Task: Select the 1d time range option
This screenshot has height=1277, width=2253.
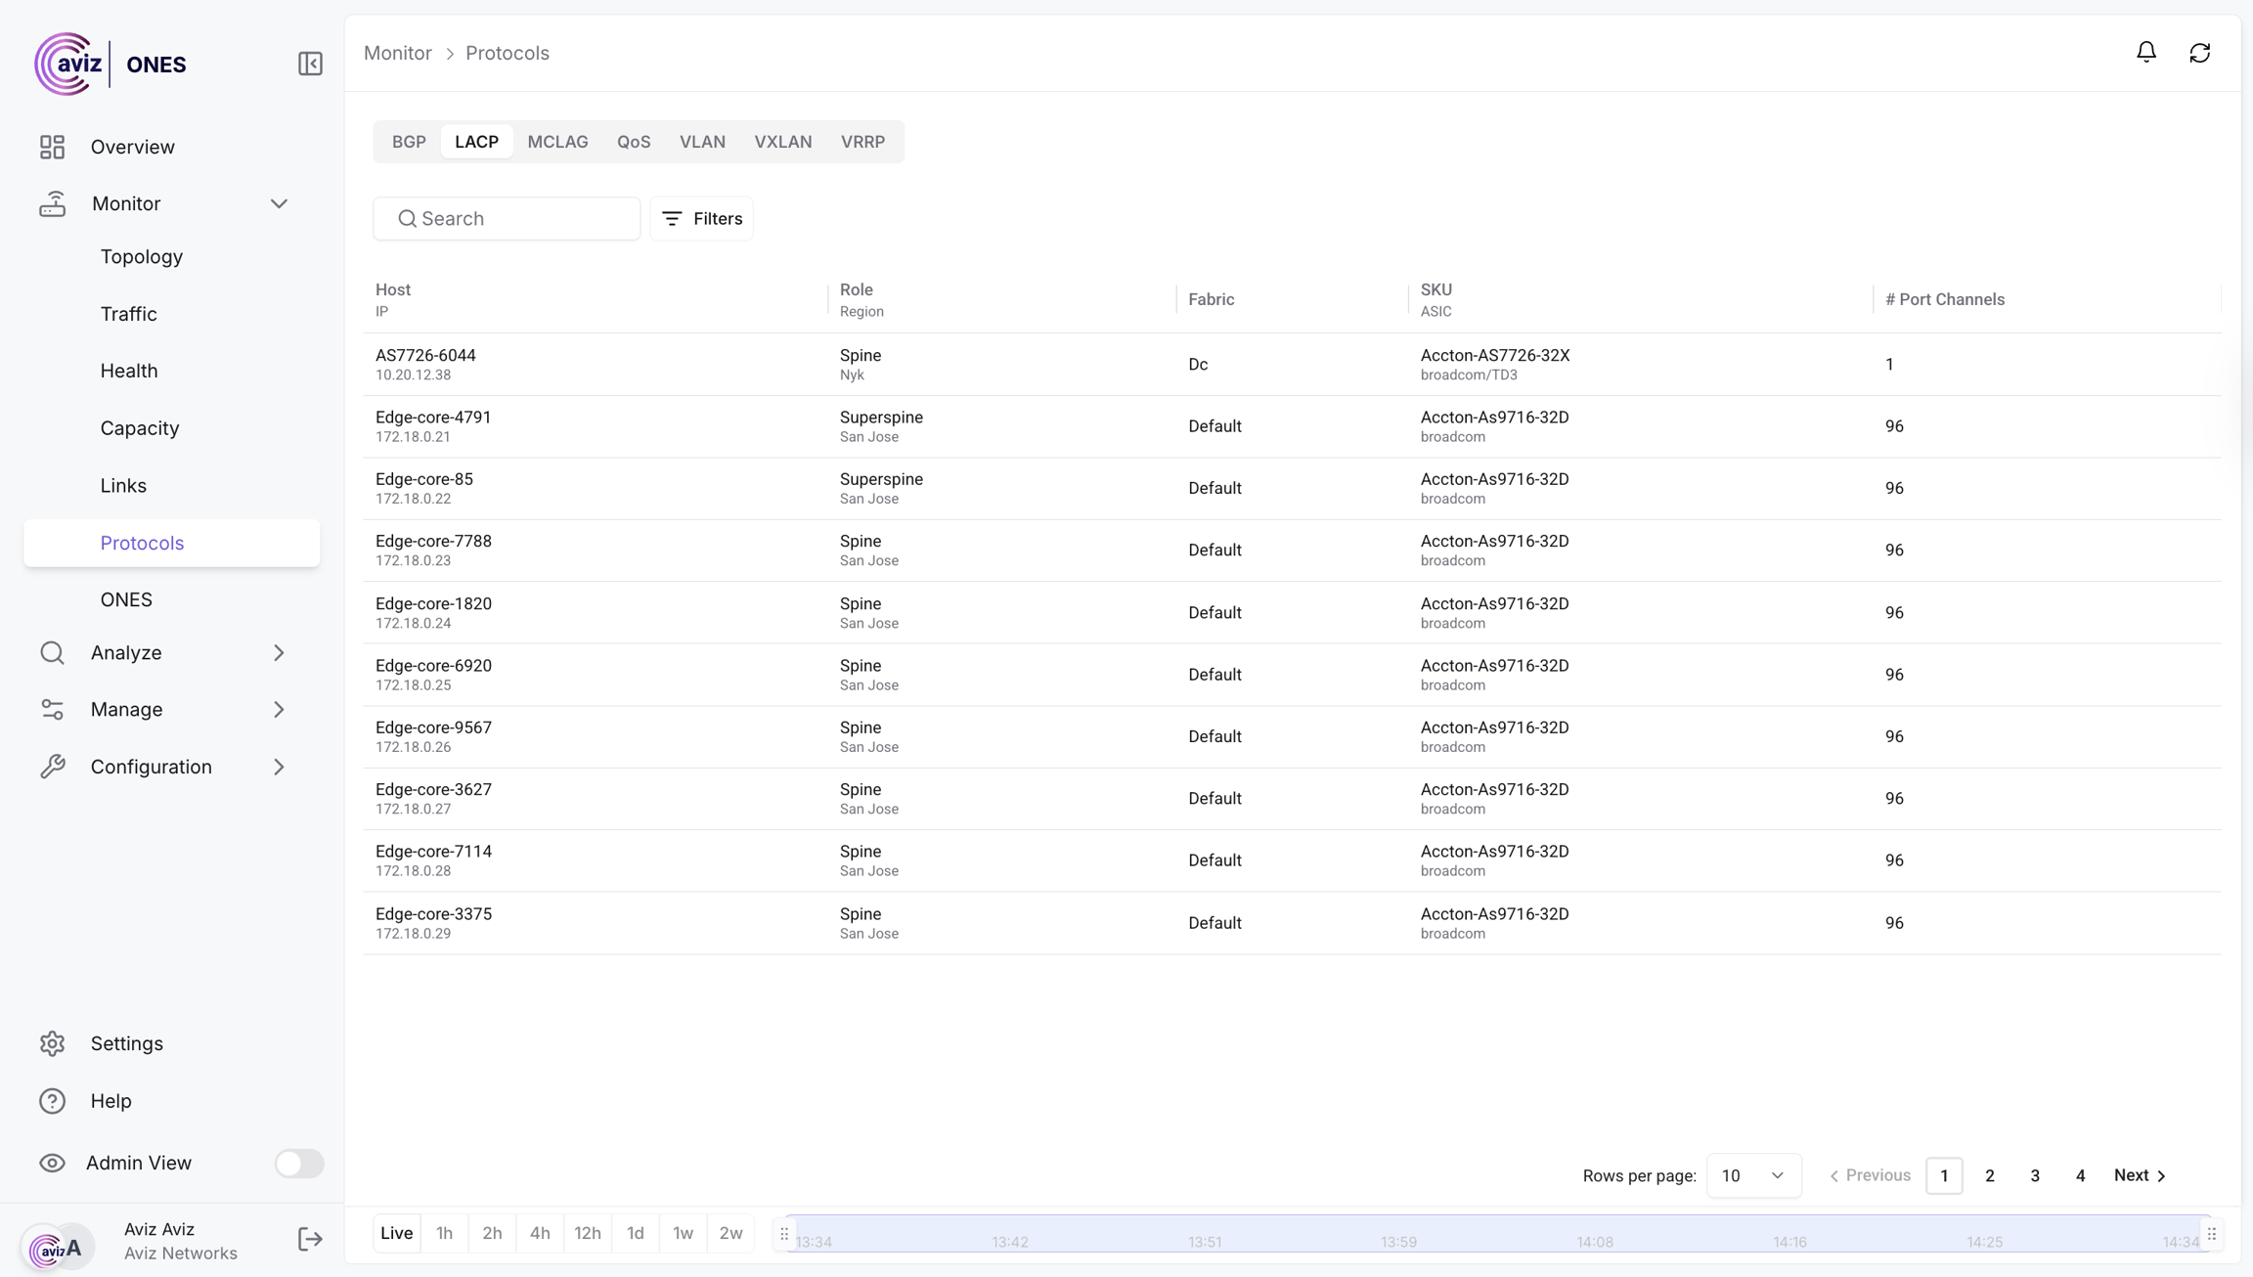Action: (635, 1233)
